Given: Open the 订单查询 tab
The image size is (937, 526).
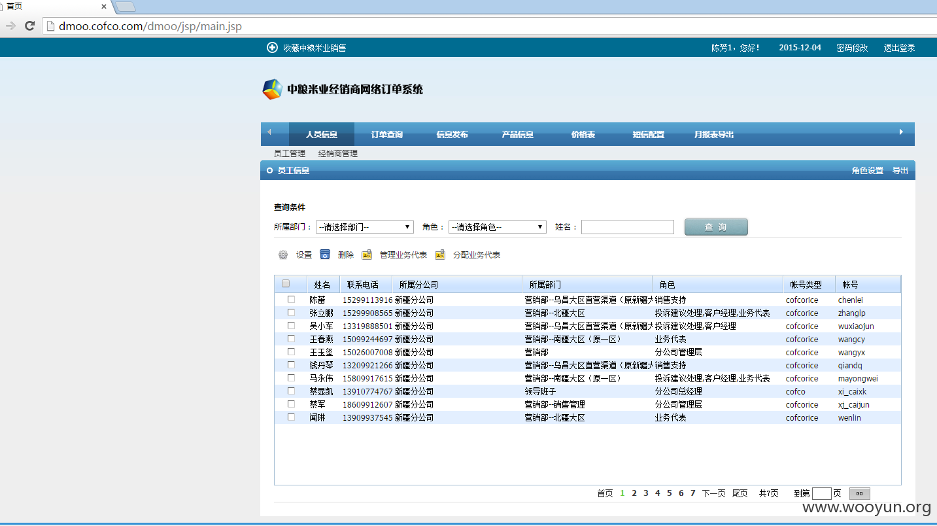Looking at the screenshot, I should point(387,135).
